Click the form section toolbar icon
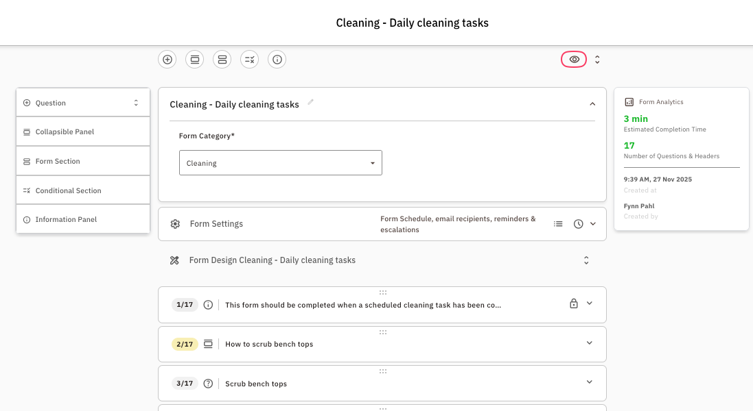Image resolution: width=753 pixels, height=411 pixels. pos(222,60)
